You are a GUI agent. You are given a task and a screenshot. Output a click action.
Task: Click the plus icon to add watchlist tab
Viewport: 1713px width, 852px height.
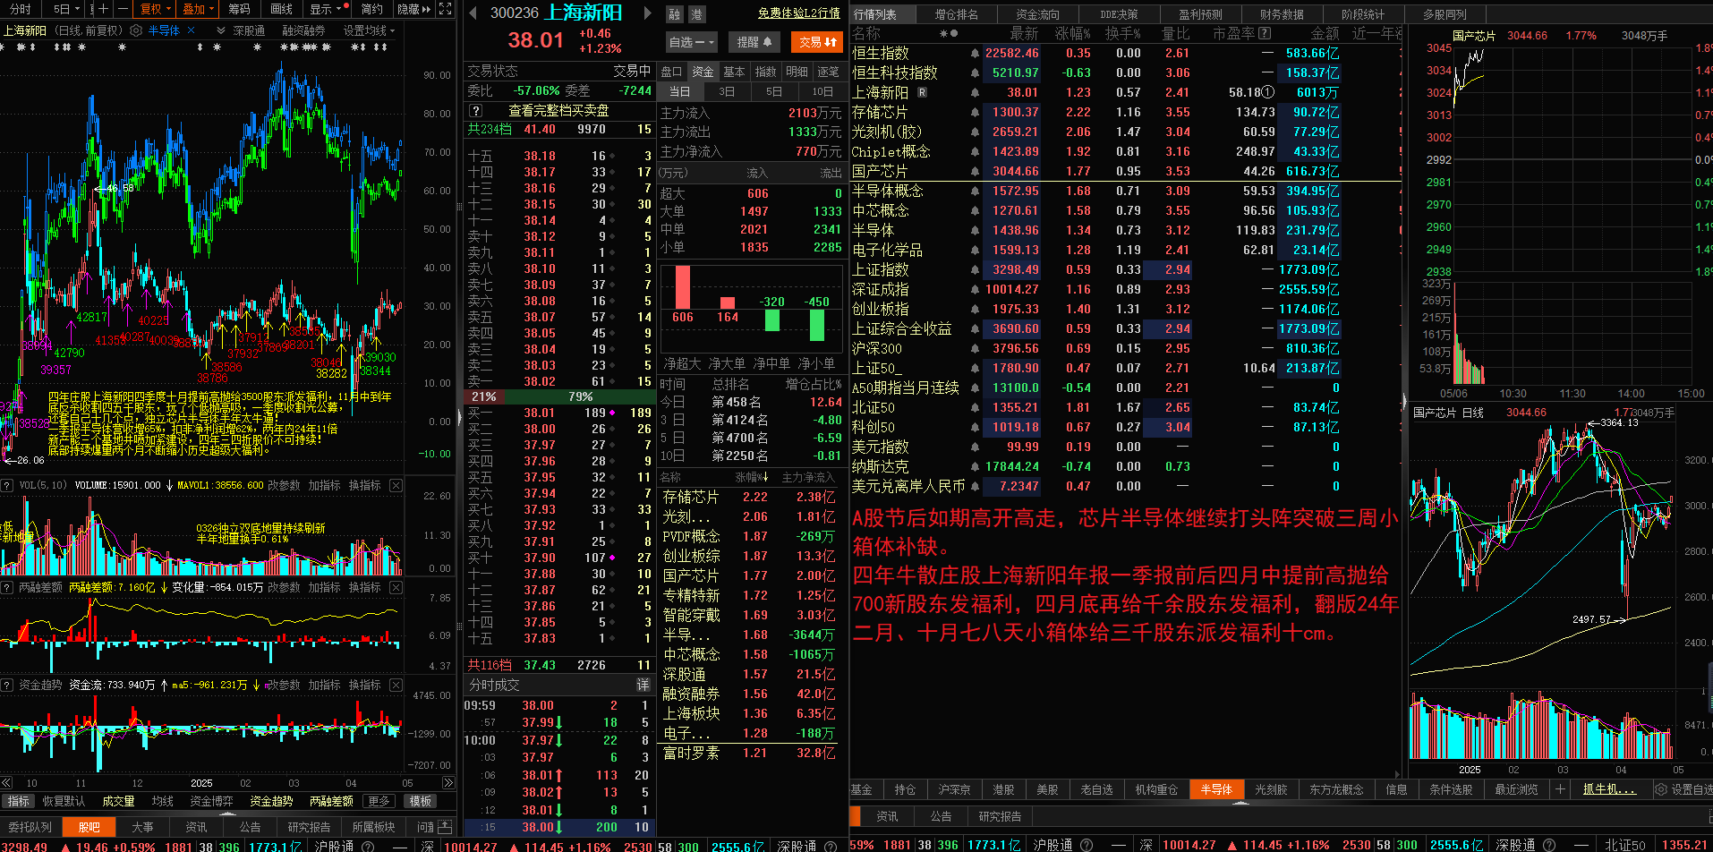(x=1560, y=789)
